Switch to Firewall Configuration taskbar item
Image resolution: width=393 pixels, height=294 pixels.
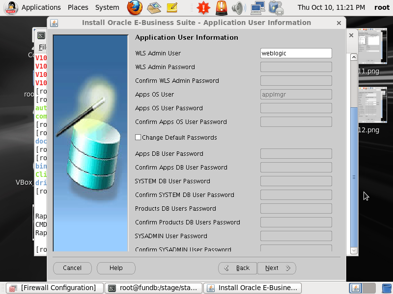point(55,288)
